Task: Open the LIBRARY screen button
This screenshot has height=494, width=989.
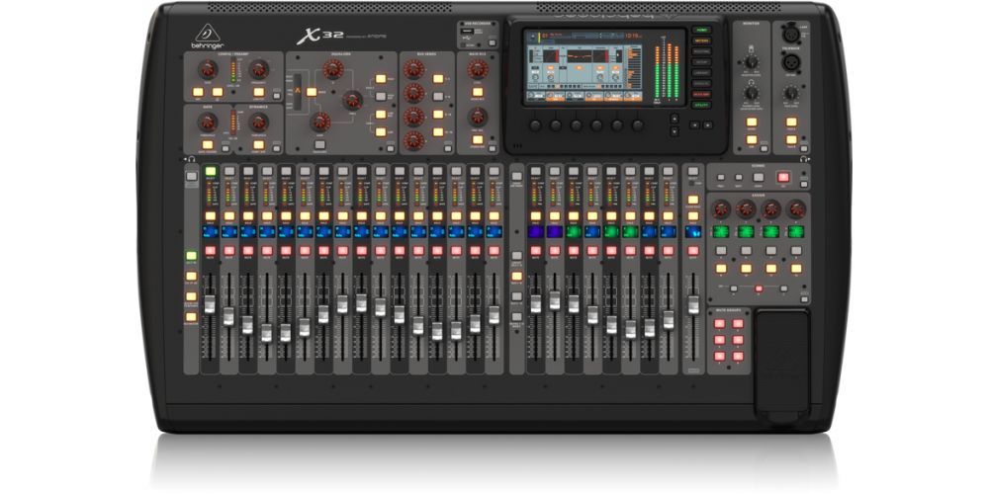Action: [701, 73]
